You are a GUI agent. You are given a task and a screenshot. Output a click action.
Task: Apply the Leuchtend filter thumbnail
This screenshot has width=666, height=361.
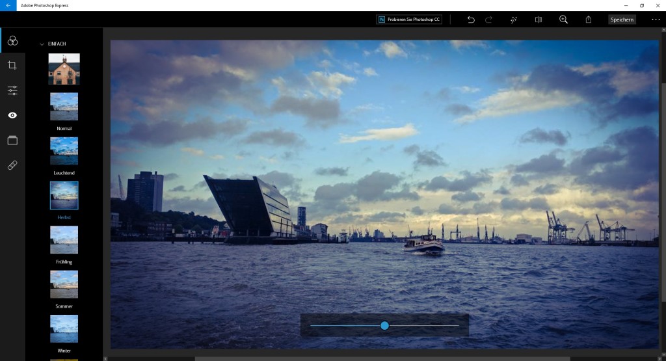tap(64, 150)
